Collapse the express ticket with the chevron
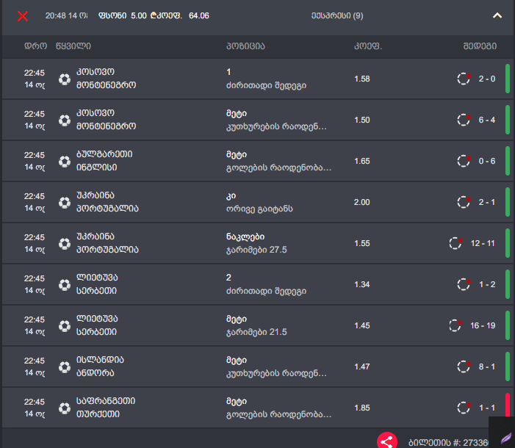The image size is (515, 448). 497,15
